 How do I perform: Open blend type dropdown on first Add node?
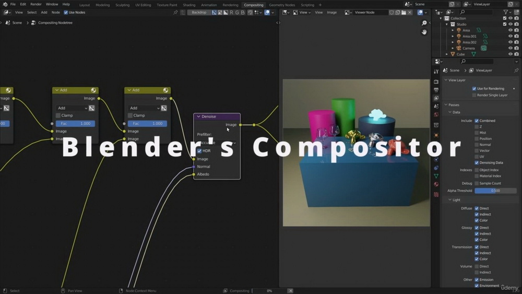click(72, 108)
